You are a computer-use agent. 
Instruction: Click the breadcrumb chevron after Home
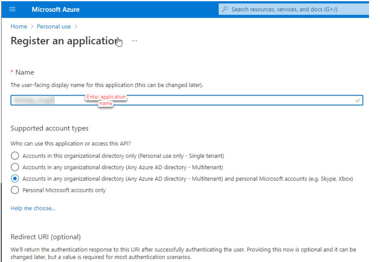[x=32, y=27]
